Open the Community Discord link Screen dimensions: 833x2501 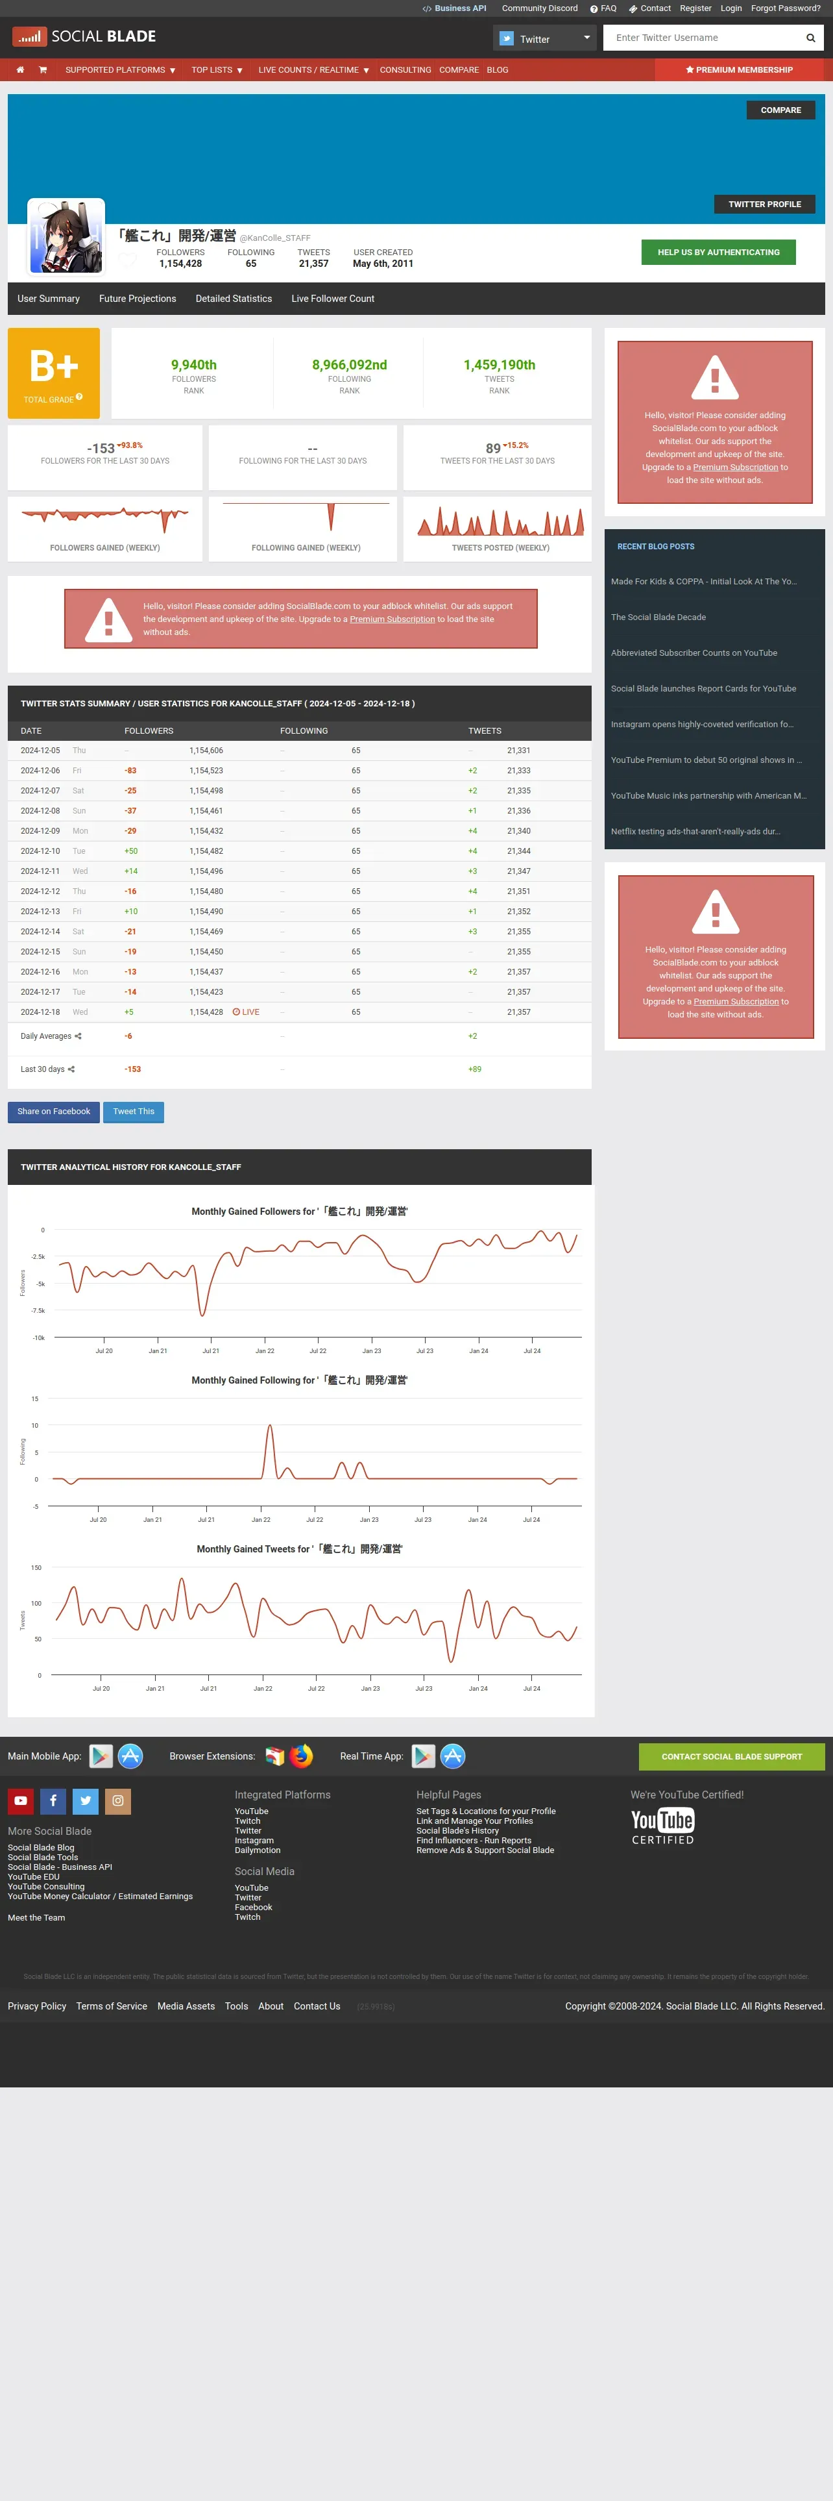point(539,8)
